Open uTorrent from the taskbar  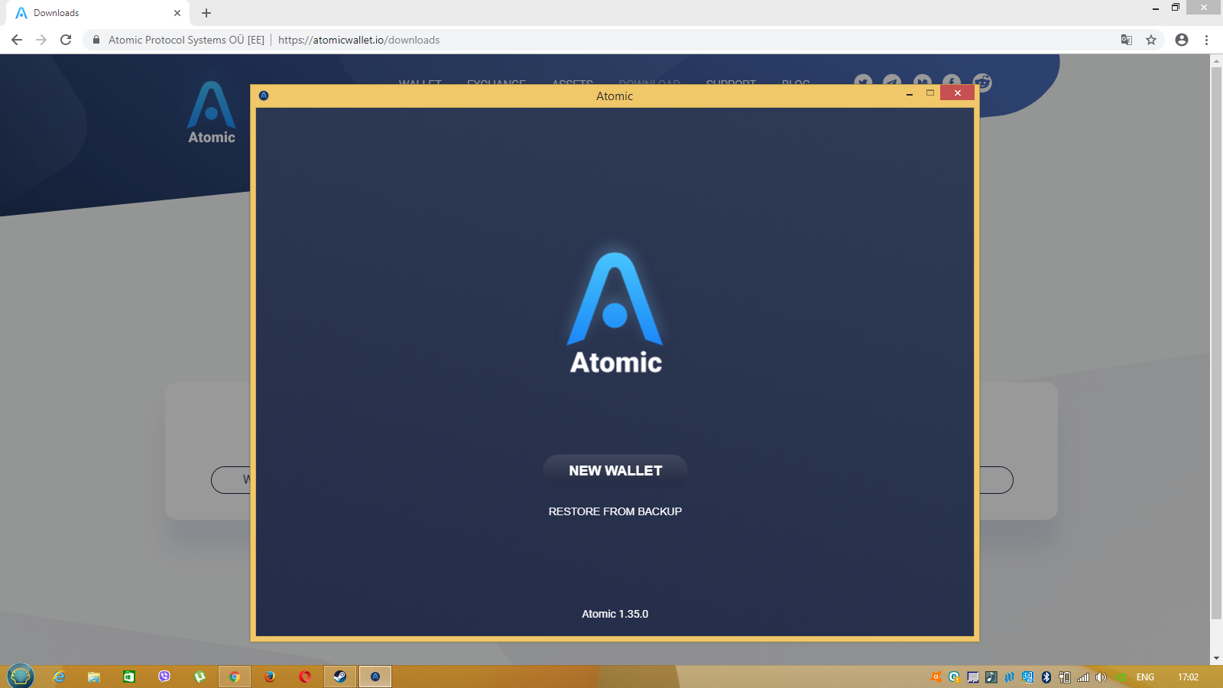point(200,677)
